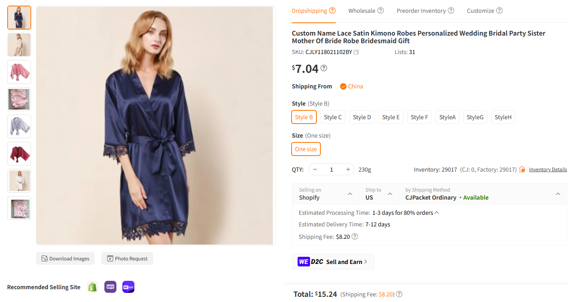Collapse the CJPacket Ordinary shipping details
The image size is (572, 302).
[558, 194]
